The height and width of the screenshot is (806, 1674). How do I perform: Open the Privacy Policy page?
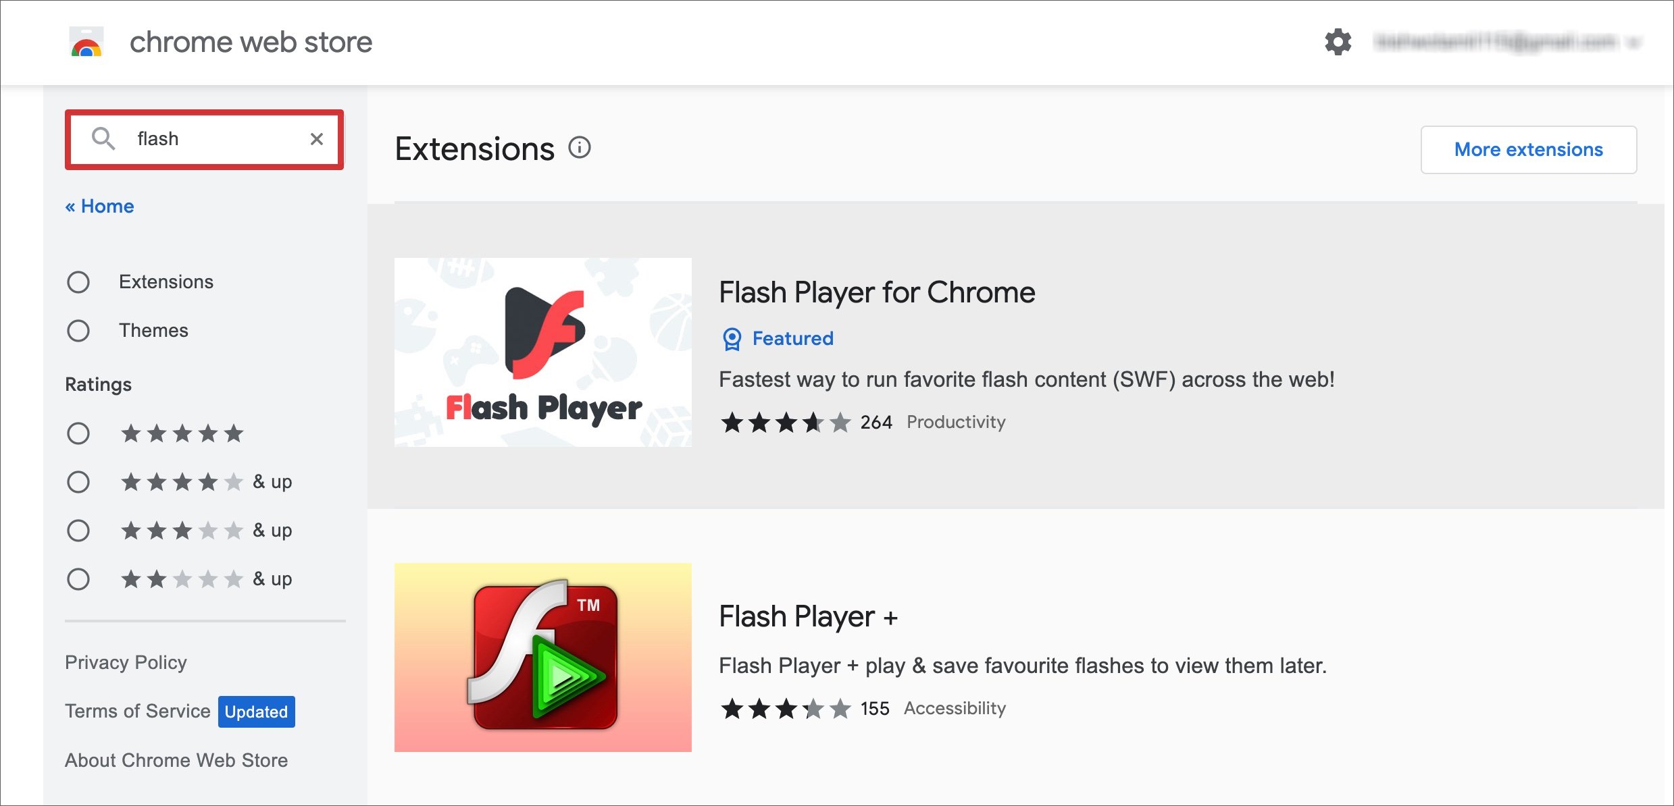coord(126,662)
